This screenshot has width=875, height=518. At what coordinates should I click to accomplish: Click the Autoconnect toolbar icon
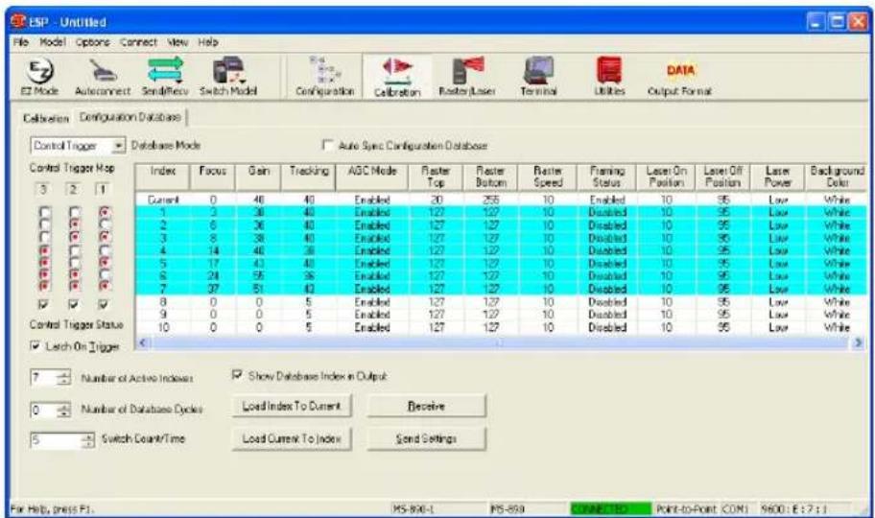[x=103, y=78]
